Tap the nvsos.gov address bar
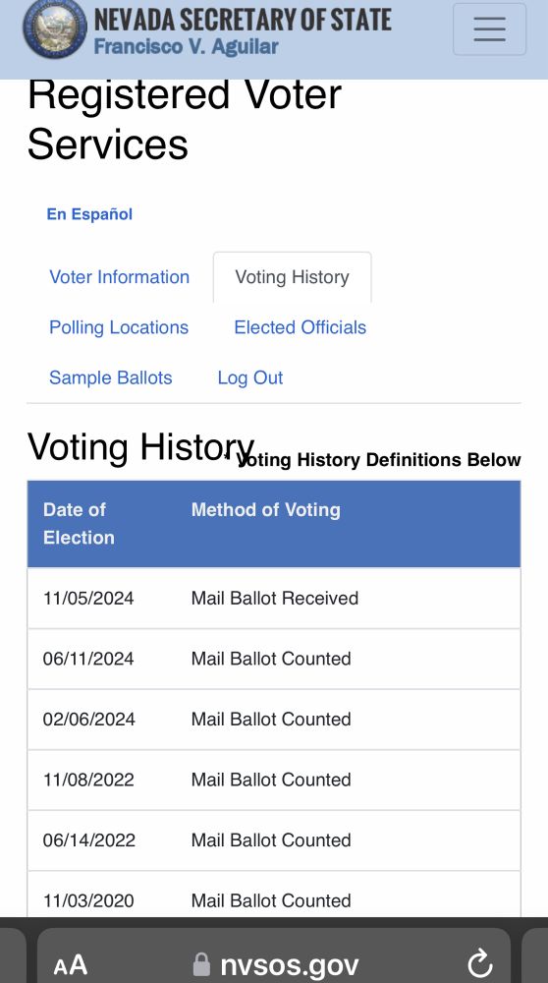Viewport: 548px width, 983px height. tap(274, 962)
